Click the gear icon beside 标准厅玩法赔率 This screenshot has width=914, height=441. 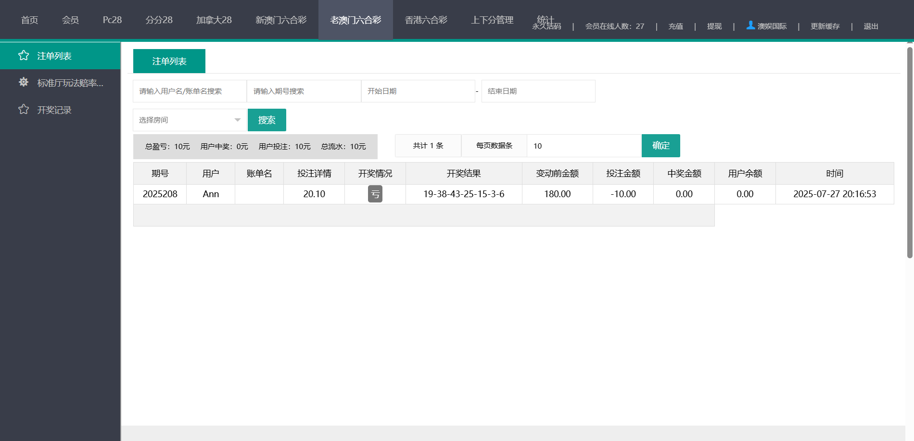coord(24,82)
